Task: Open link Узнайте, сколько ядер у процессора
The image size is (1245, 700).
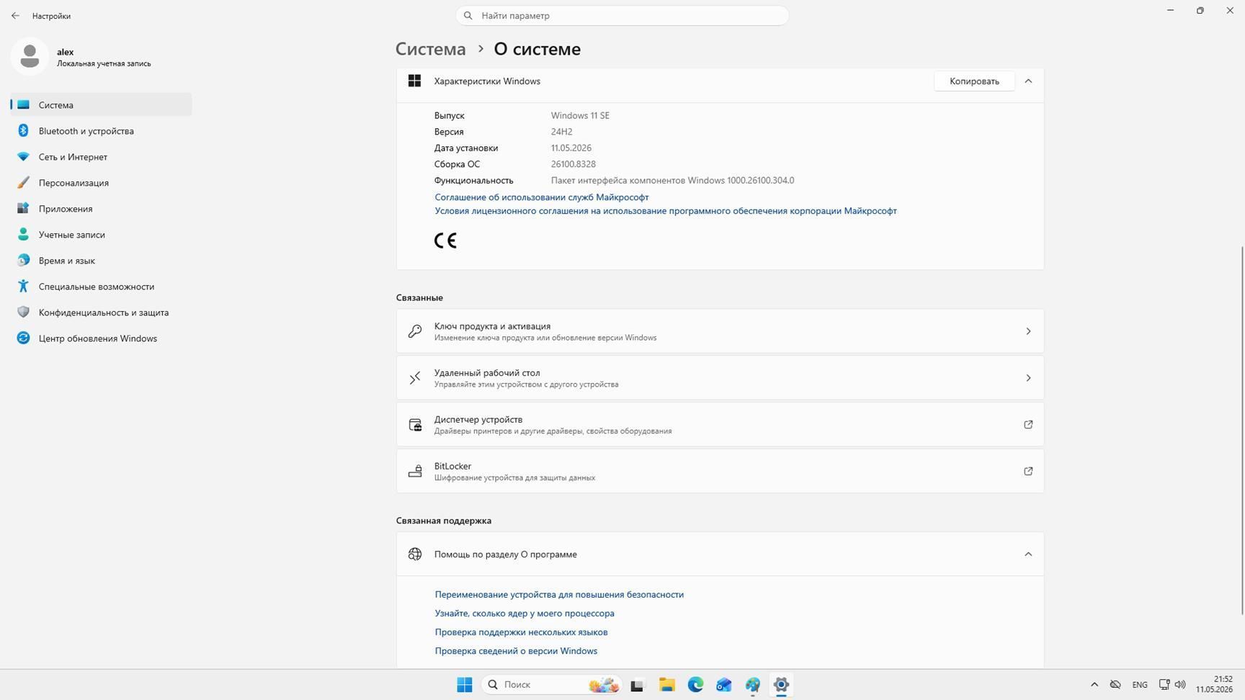Action: (x=525, y=614)
